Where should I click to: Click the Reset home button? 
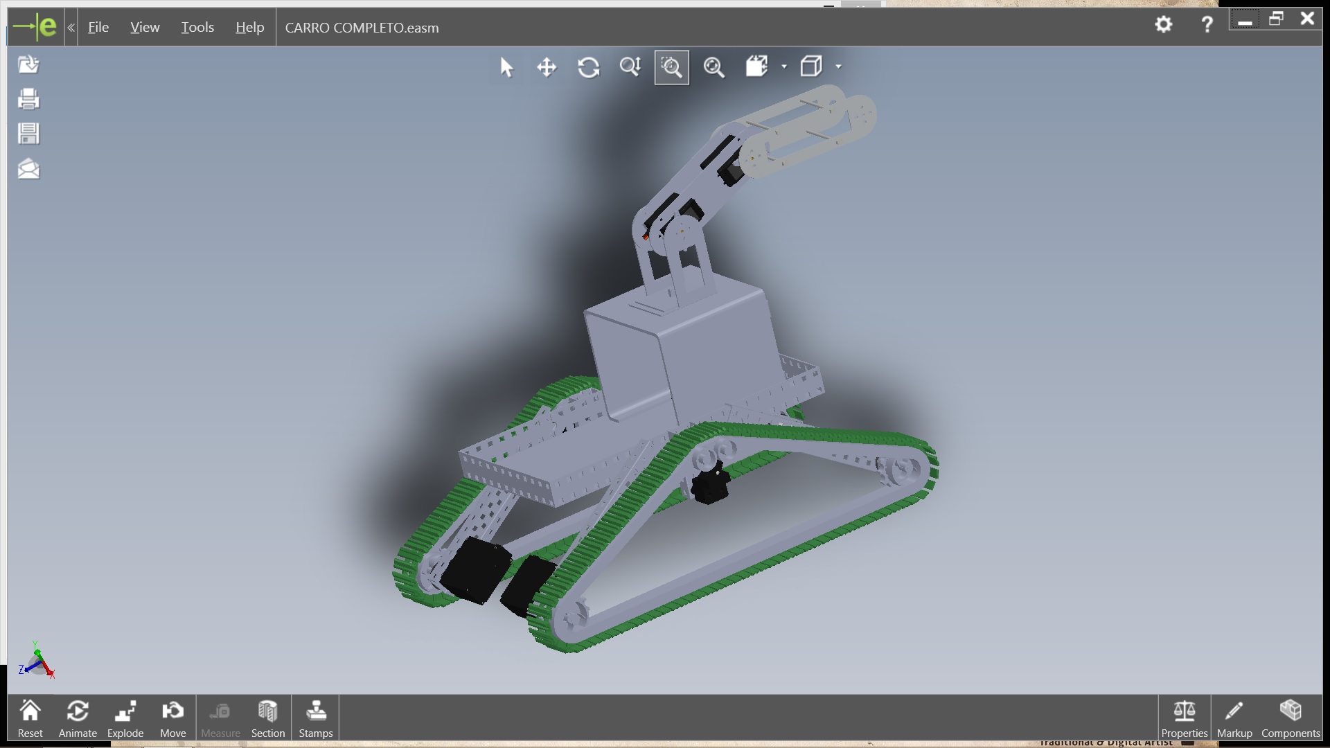(30, 718)
